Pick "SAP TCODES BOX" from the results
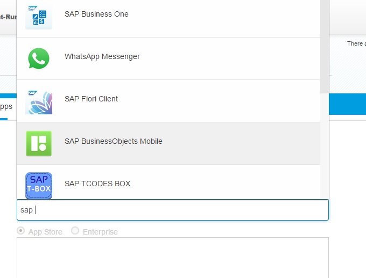Image resolution: width=366 pixels, height=278 pixels. click(97, 184)
